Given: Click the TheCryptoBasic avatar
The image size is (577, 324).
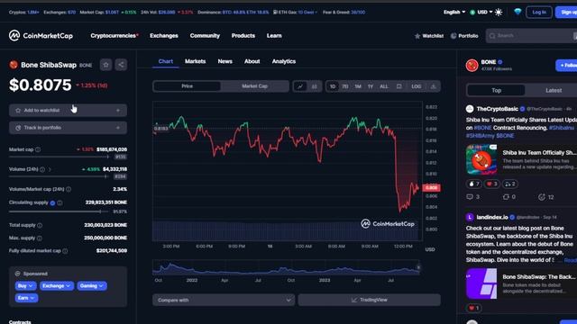Looking at the screenshot, I should click(470, 109).
